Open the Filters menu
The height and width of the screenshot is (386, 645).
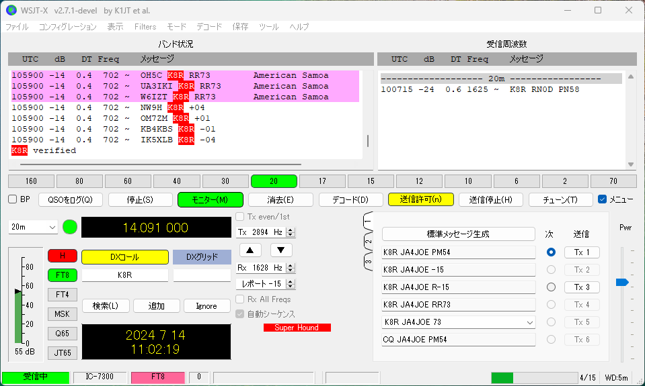click(145, 27)
